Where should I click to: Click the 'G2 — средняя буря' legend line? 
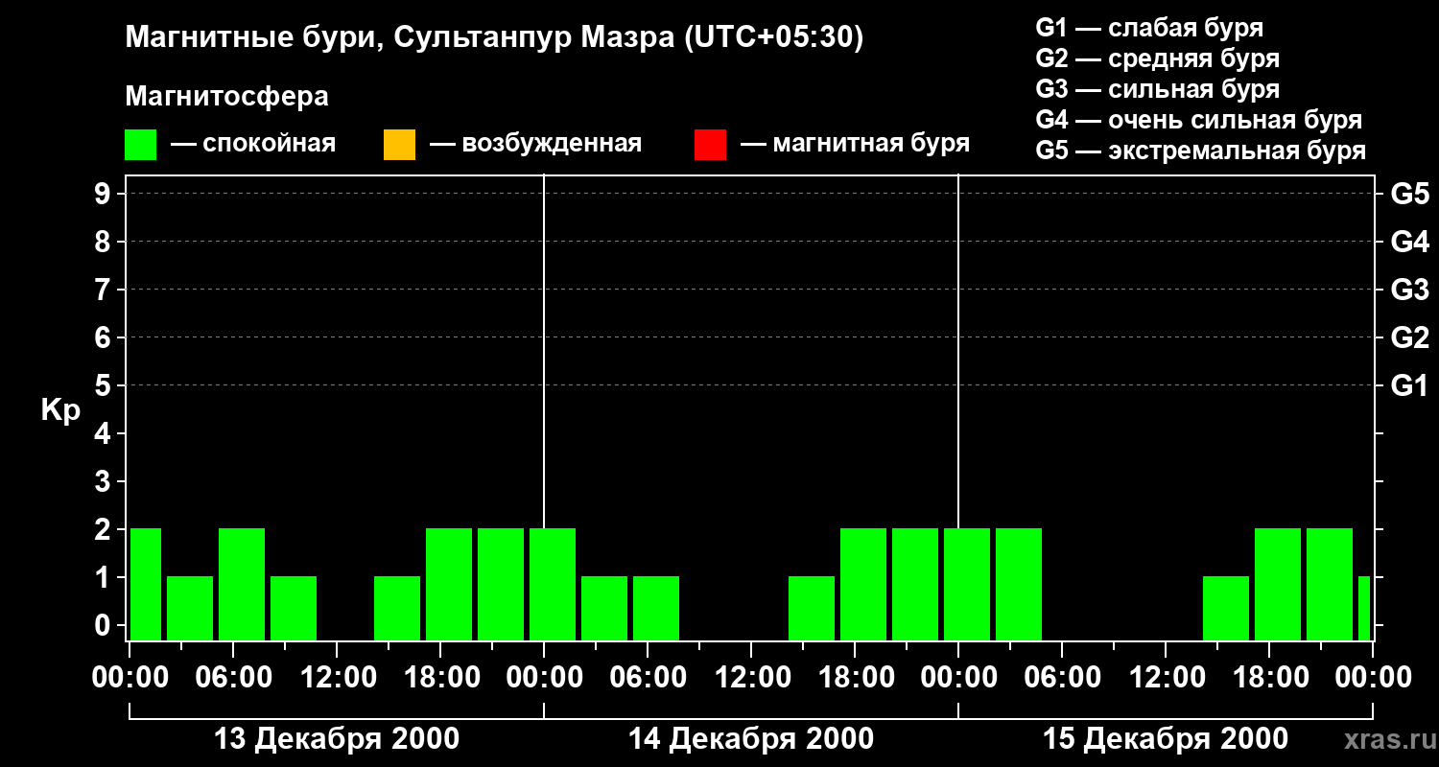pyautogui.click(x=1158, y=58)
